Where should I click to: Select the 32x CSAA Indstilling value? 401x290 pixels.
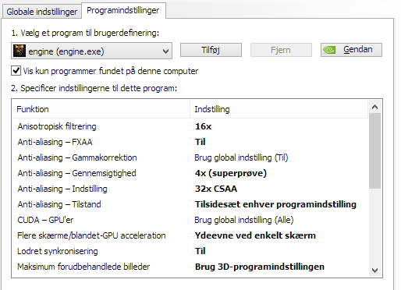tap(216, 189)
